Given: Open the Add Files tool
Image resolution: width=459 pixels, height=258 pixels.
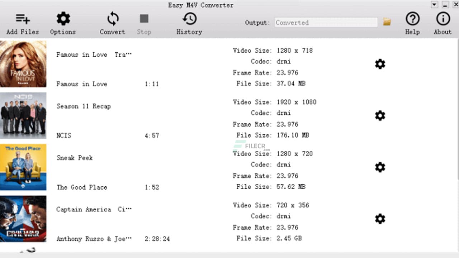Looking at the screenshot, I should point(22,22).
